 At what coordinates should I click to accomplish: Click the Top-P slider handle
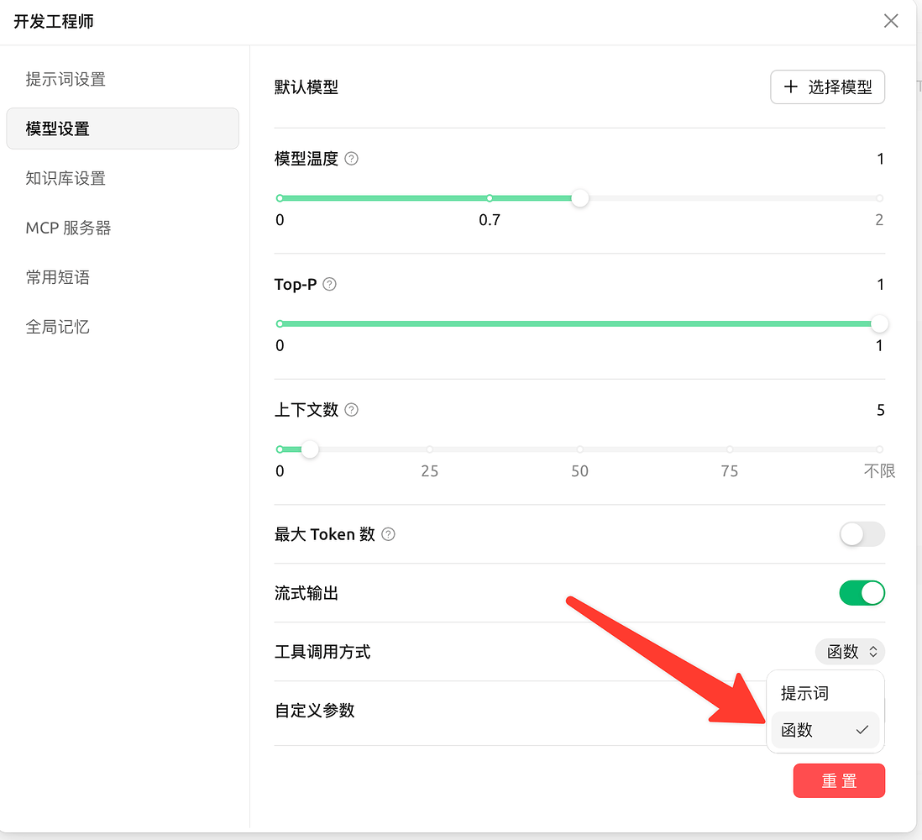[x=878, y=323]
